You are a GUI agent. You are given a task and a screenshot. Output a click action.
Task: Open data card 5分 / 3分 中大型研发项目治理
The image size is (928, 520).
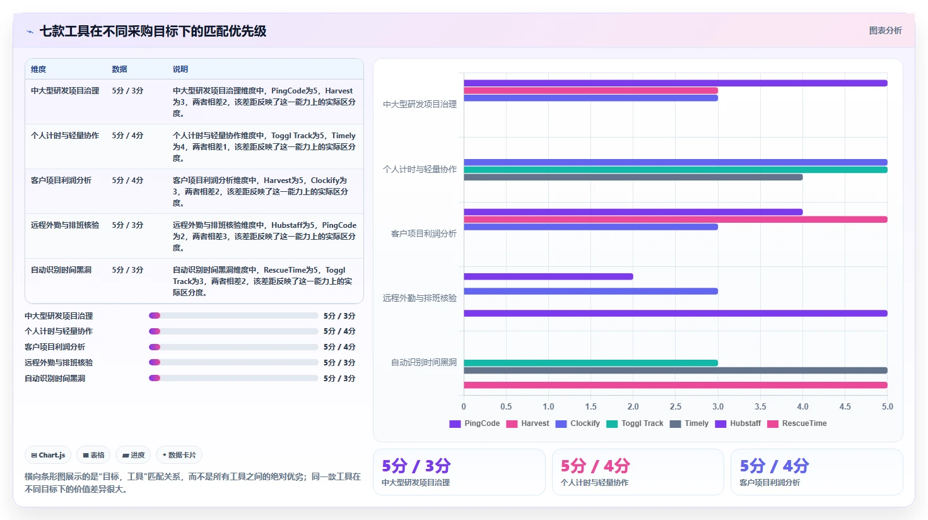pos(459,472)
